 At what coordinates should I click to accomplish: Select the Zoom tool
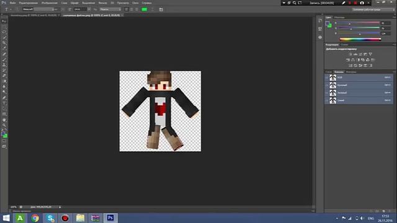point(4,125)
